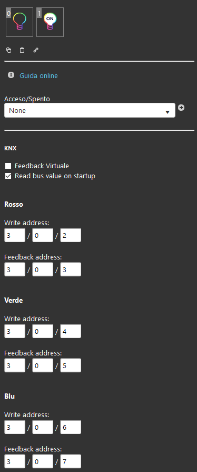Uncheck Read bus value on startup
Image resolution: width=197 pixels, height=472 pixels.
tap(8, 176)
